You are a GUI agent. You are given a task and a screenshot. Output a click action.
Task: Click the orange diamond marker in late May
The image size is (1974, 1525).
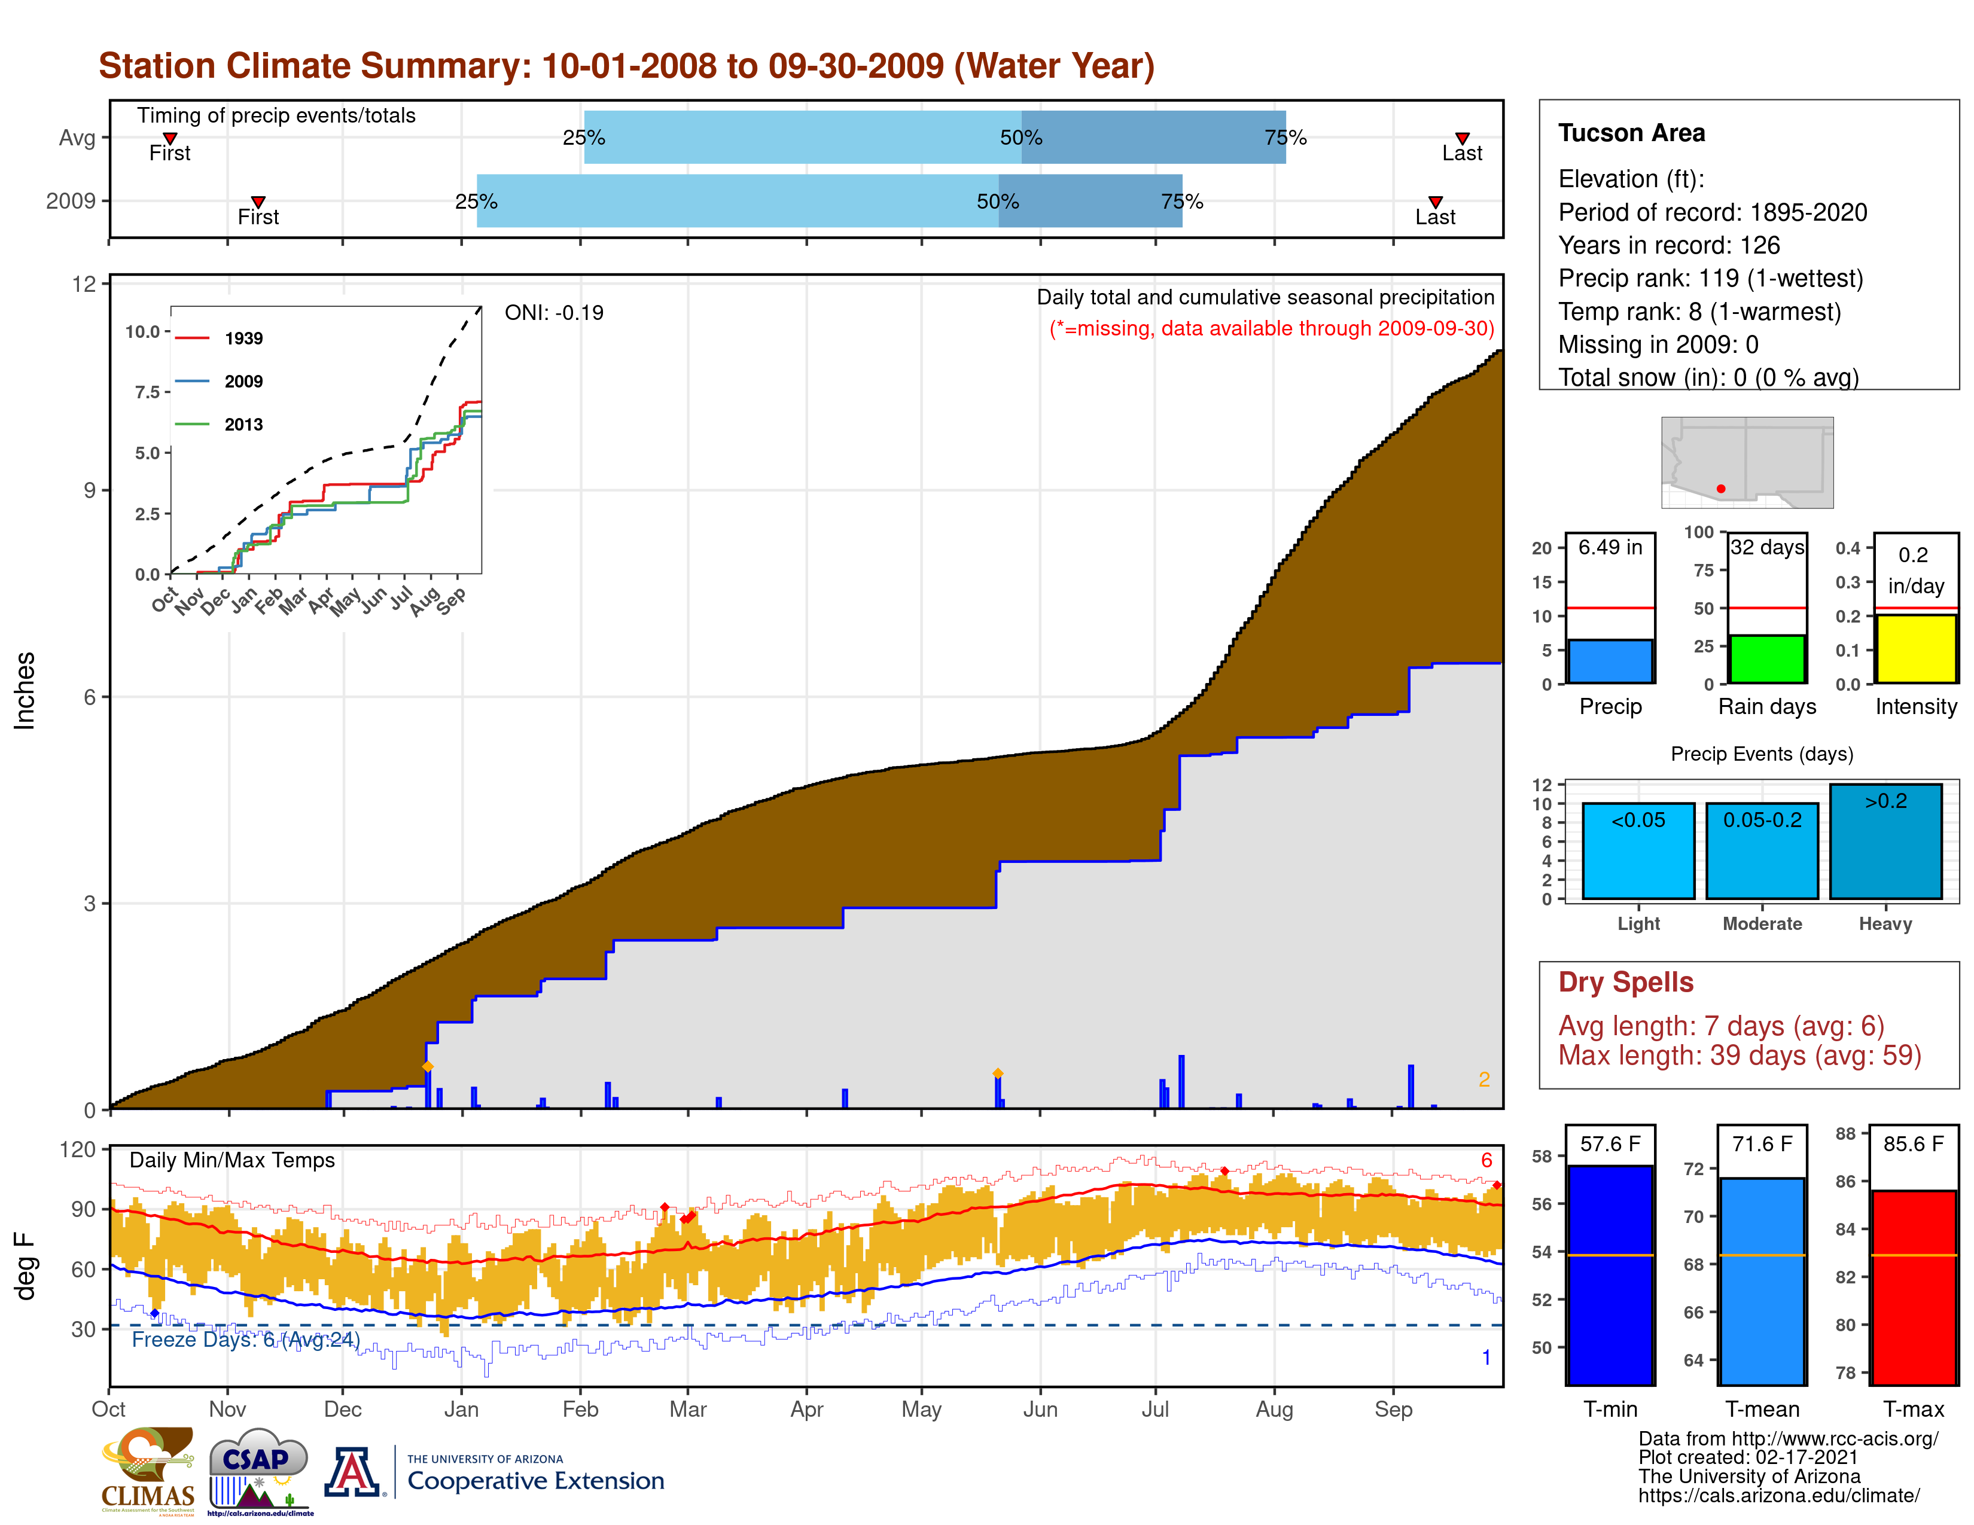click(x=998, y=1073)
